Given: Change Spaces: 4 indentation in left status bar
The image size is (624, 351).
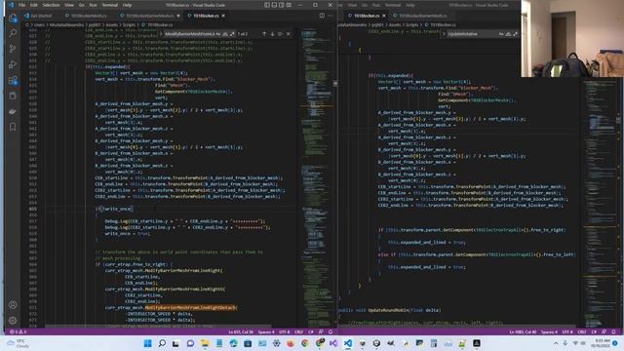Looking at the screenshot, I should [x=266, y=331].
